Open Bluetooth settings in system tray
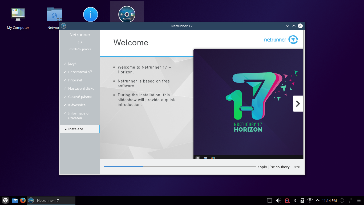 [x=295, y=200]
